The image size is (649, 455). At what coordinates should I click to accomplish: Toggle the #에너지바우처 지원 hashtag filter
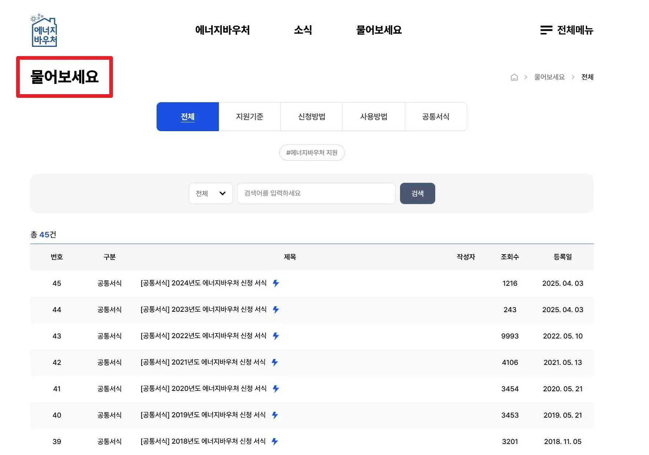312,153
